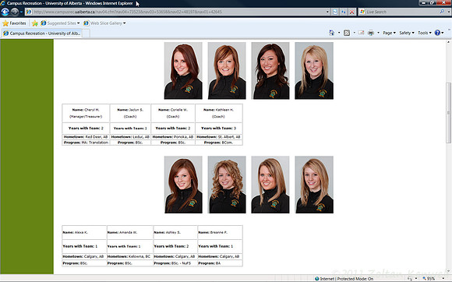Click the Print icon
Viewport: 452px width, 282px height.
(x=371, y=33)
